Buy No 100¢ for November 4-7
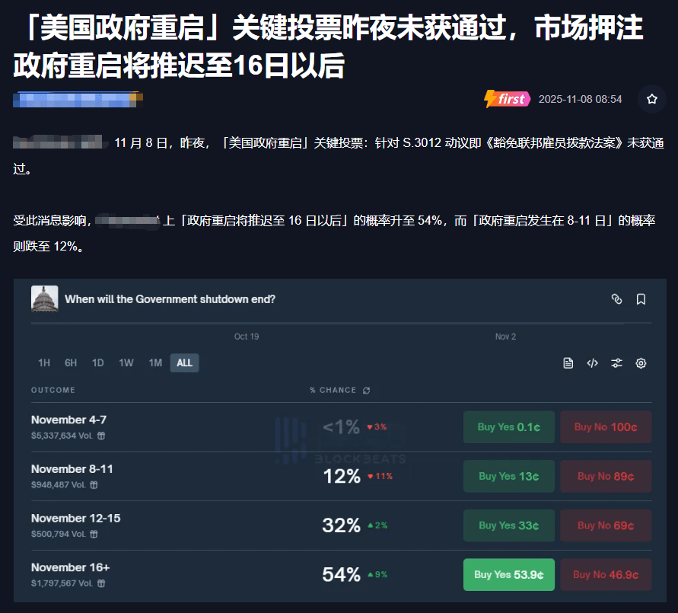 coord(606,427)
